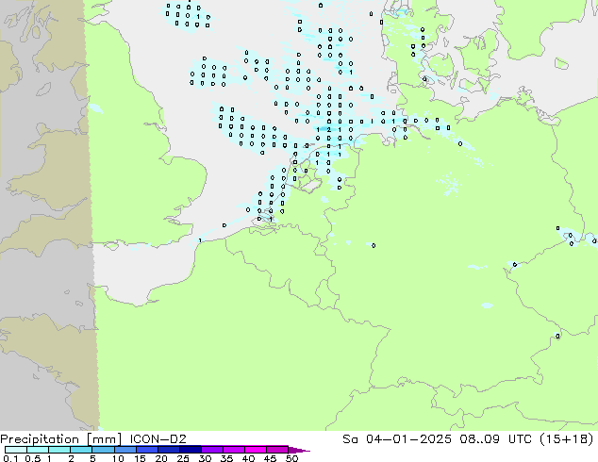Click the purple arrow tip above 50 mm
The image size is (598, 462).
pos(299,450)
